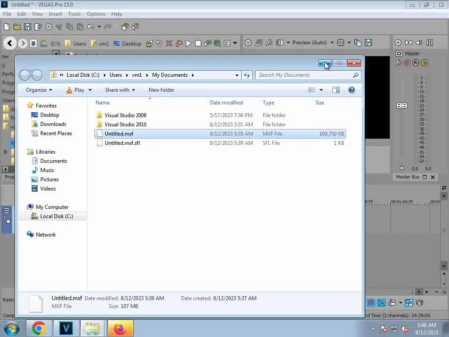Open Master Bus audio properties gear
Viewport: 449px width, 337px height.
tap(398, 43)
